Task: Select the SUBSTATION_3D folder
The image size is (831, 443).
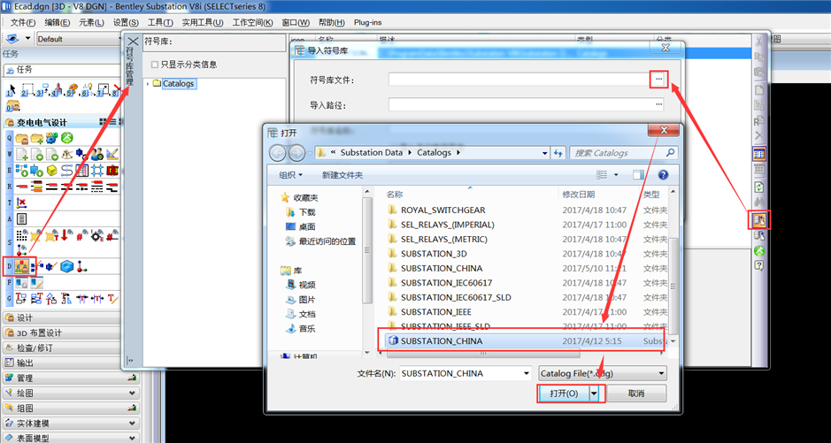Action: 434,254
